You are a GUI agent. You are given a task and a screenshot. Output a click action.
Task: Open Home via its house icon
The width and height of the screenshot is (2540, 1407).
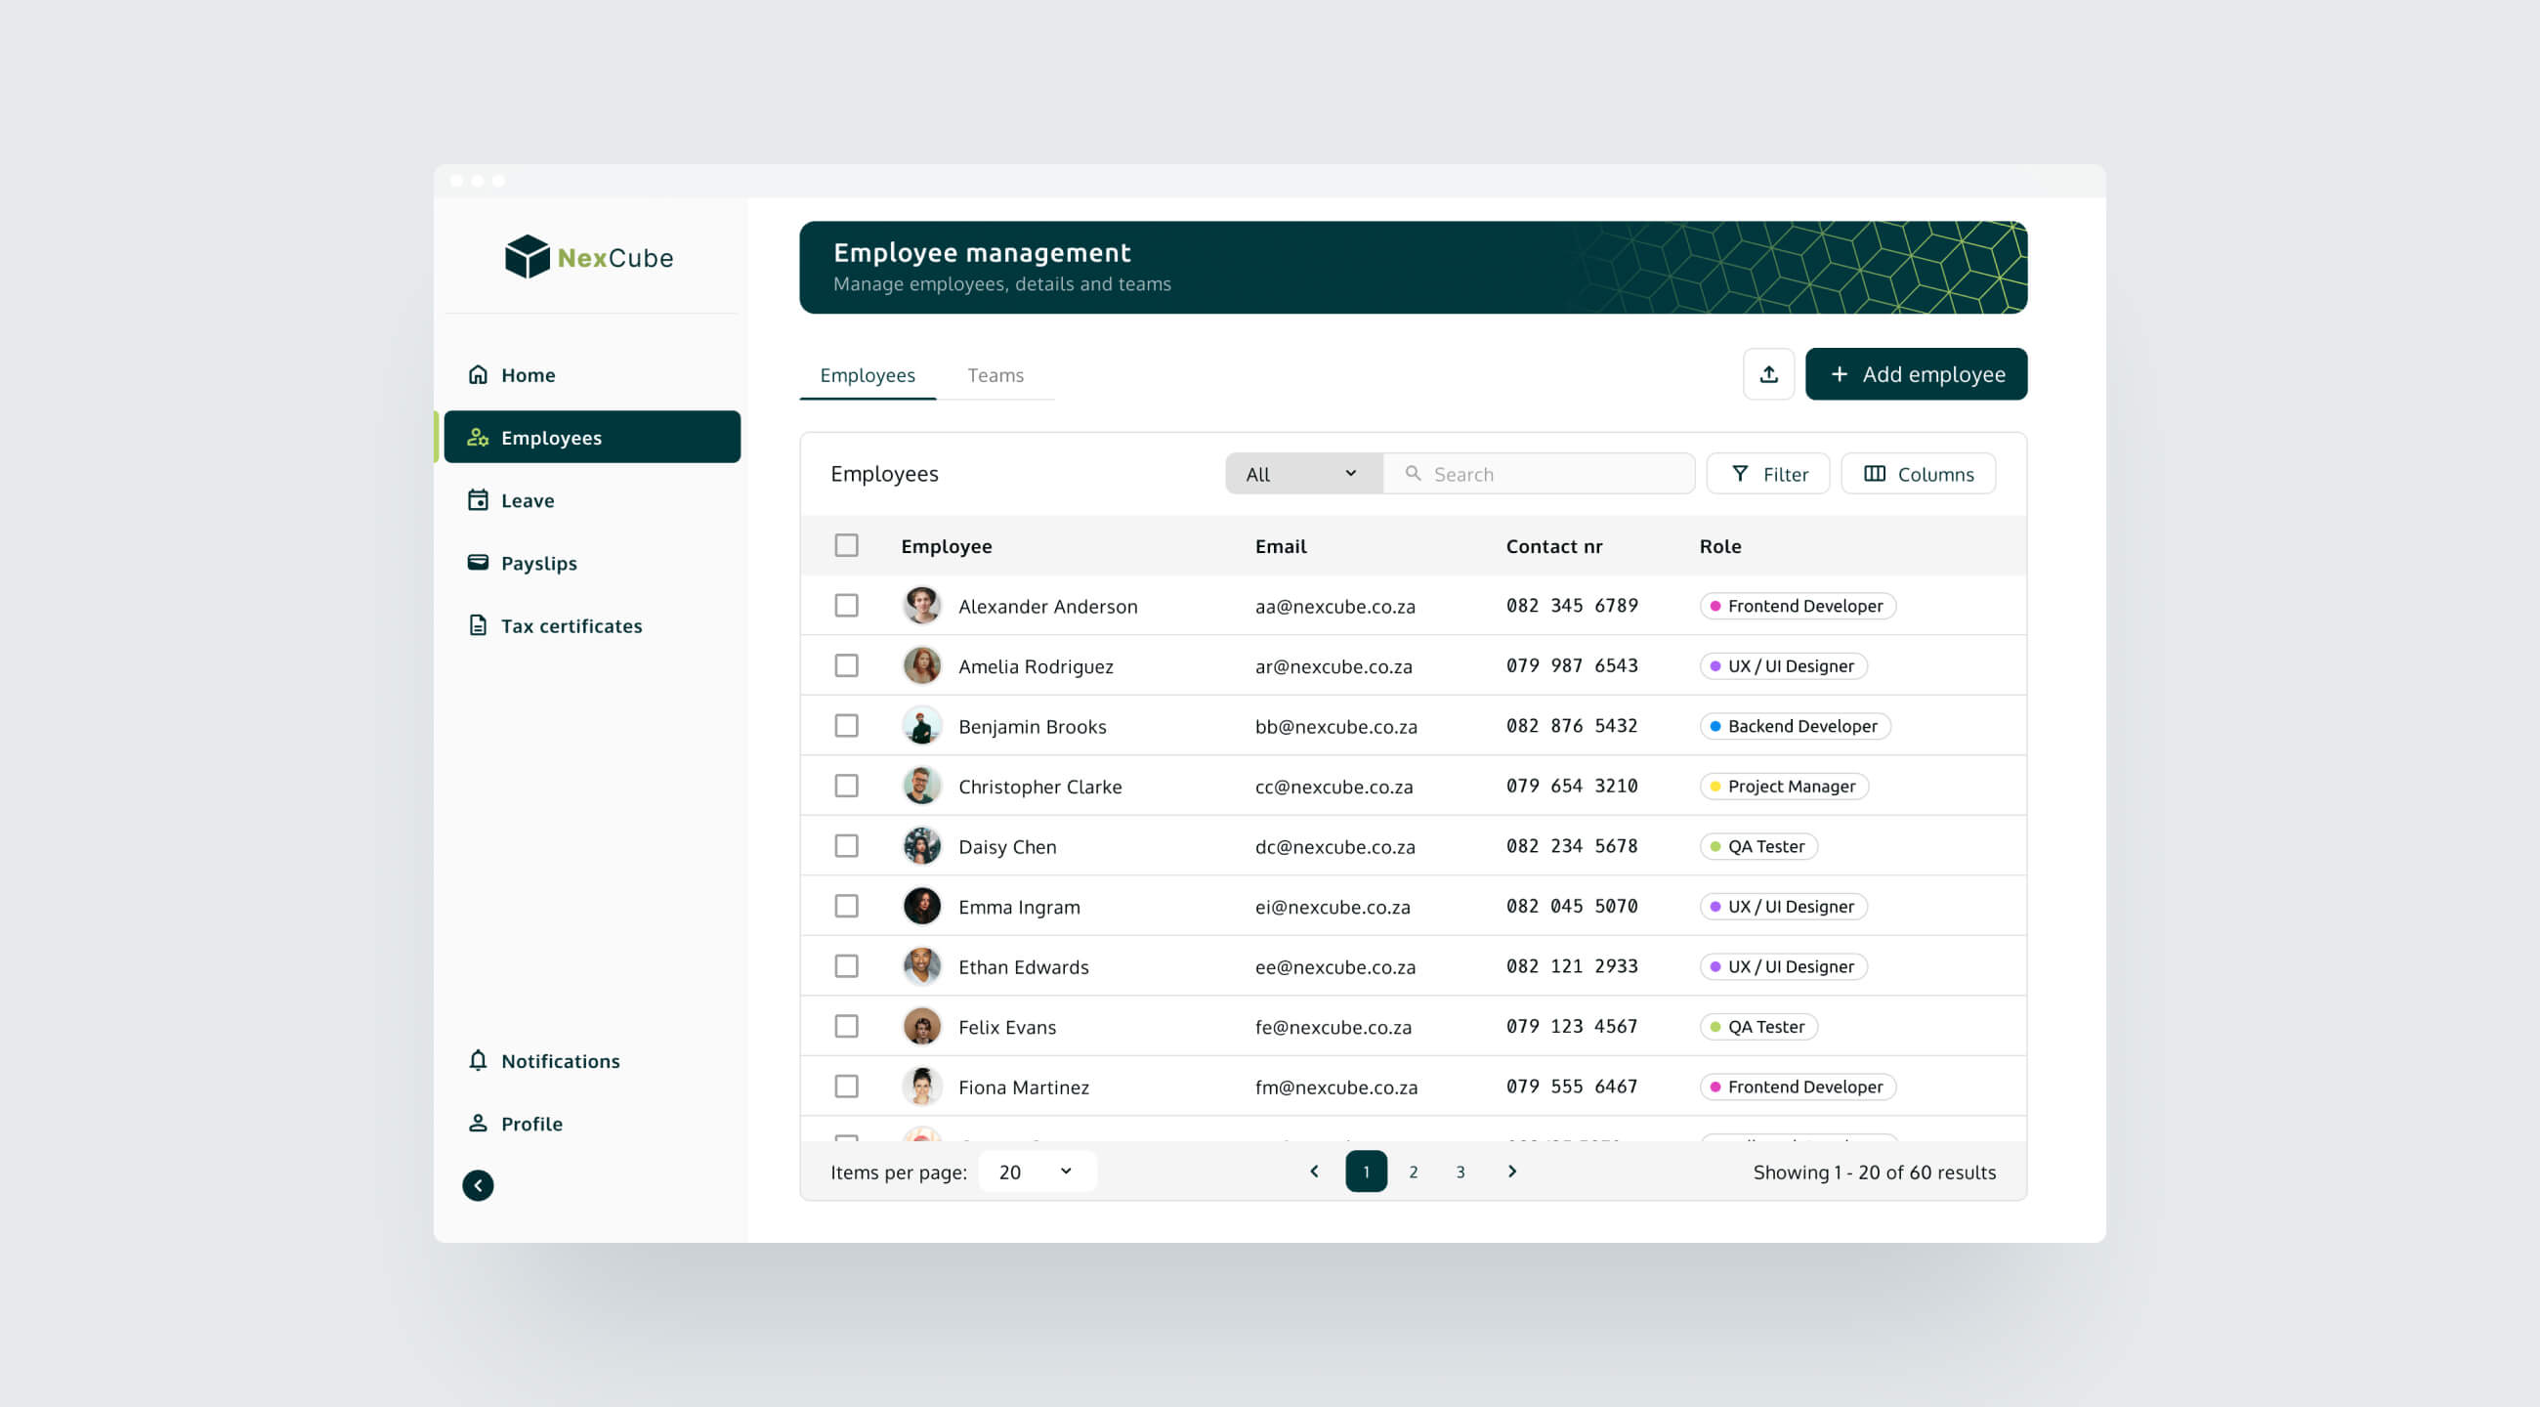pos(479,374)
